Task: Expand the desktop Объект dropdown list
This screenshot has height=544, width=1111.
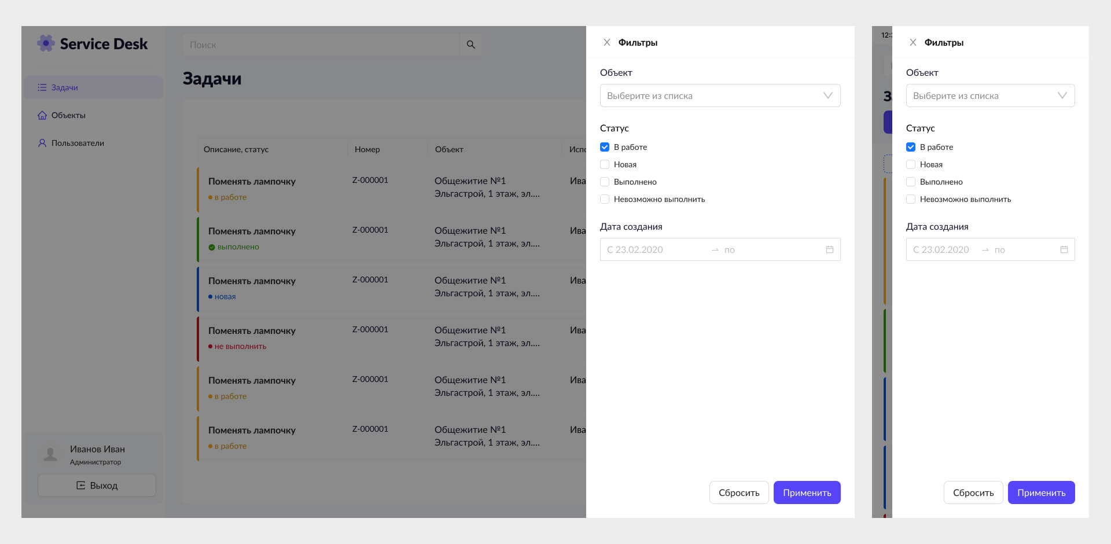Action: click(720, 95)
